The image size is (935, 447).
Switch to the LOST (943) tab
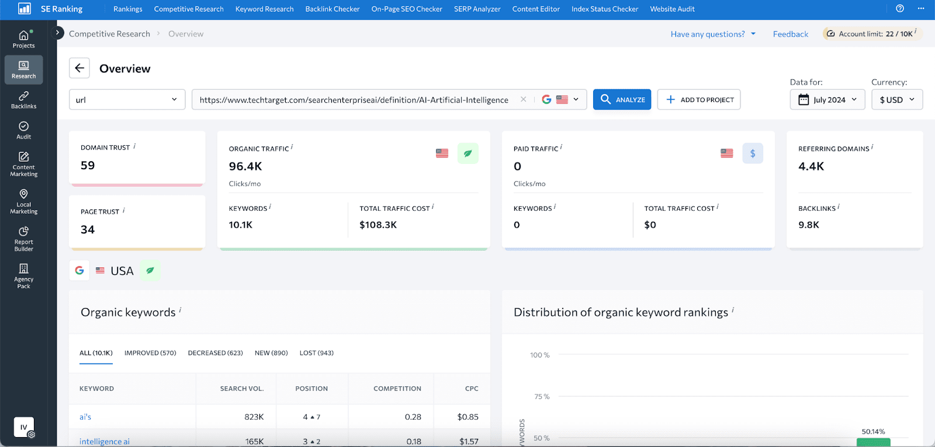[317, 353]
